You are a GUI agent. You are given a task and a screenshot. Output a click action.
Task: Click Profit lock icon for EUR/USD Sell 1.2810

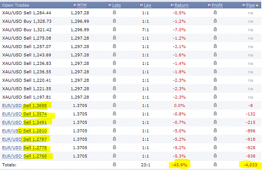pos(215,130)
